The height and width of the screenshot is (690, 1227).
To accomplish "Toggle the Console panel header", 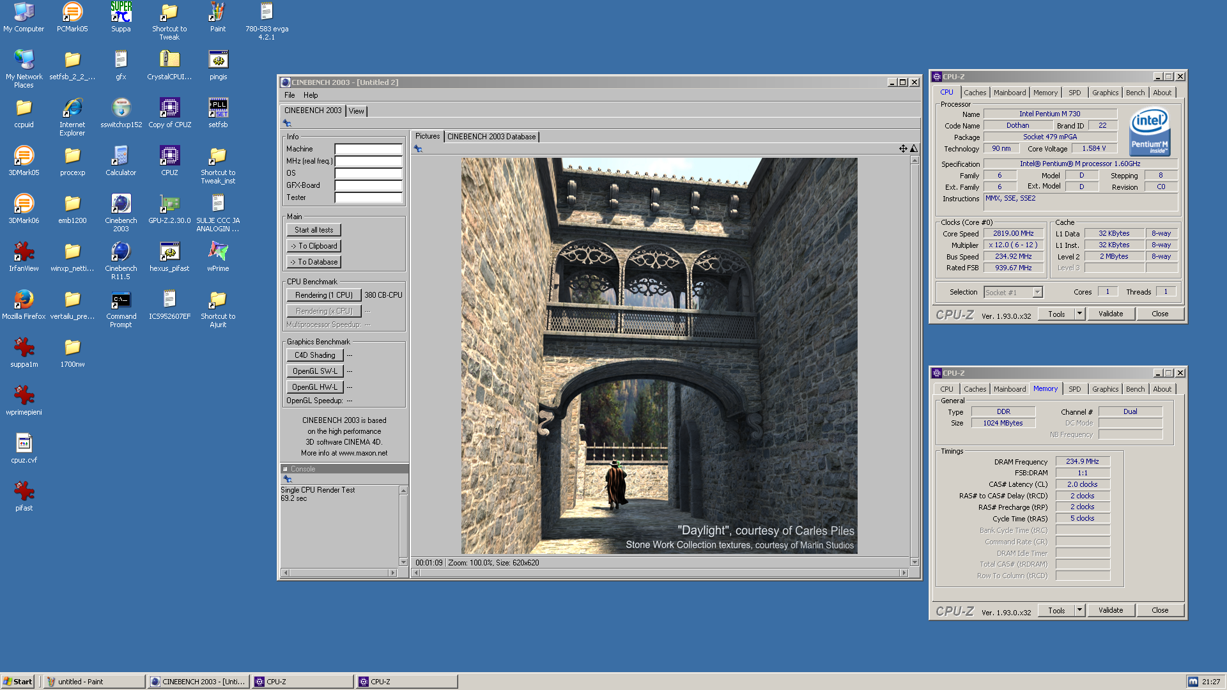I will tap(344, 469).
